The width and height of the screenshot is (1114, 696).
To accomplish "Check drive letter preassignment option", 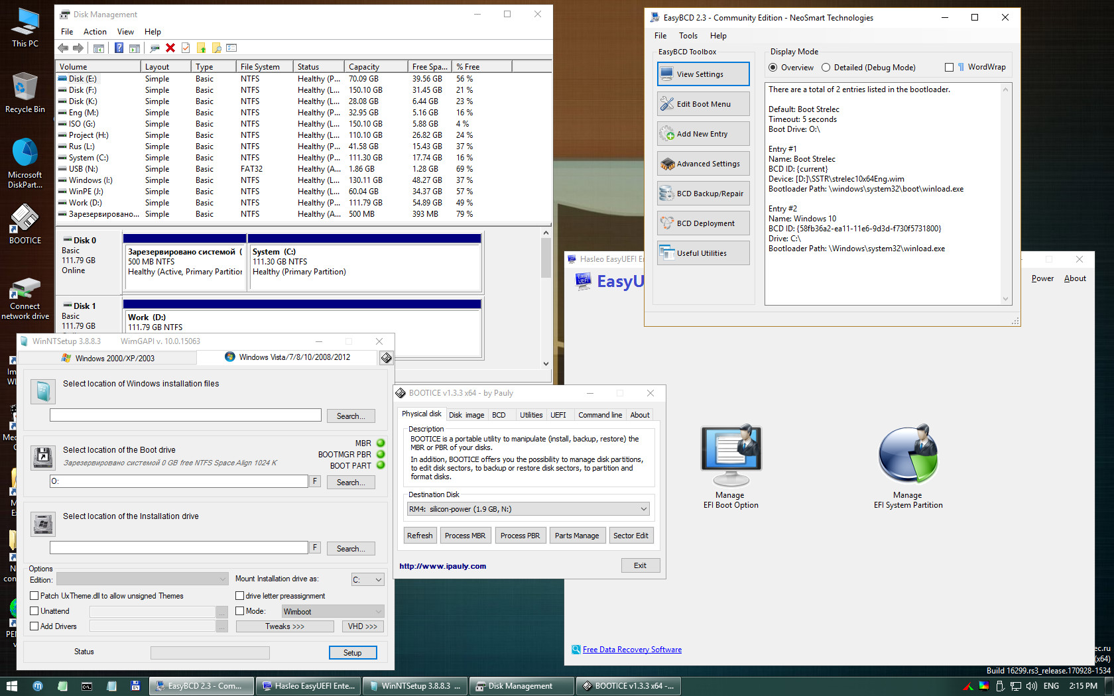I will pos(240,596).
